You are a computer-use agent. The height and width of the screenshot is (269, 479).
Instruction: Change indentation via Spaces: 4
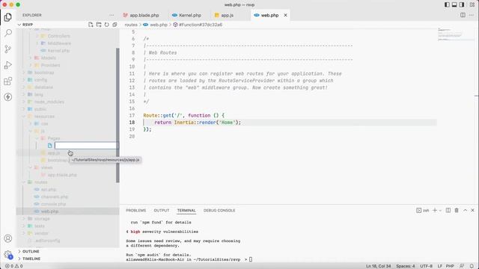406,266
